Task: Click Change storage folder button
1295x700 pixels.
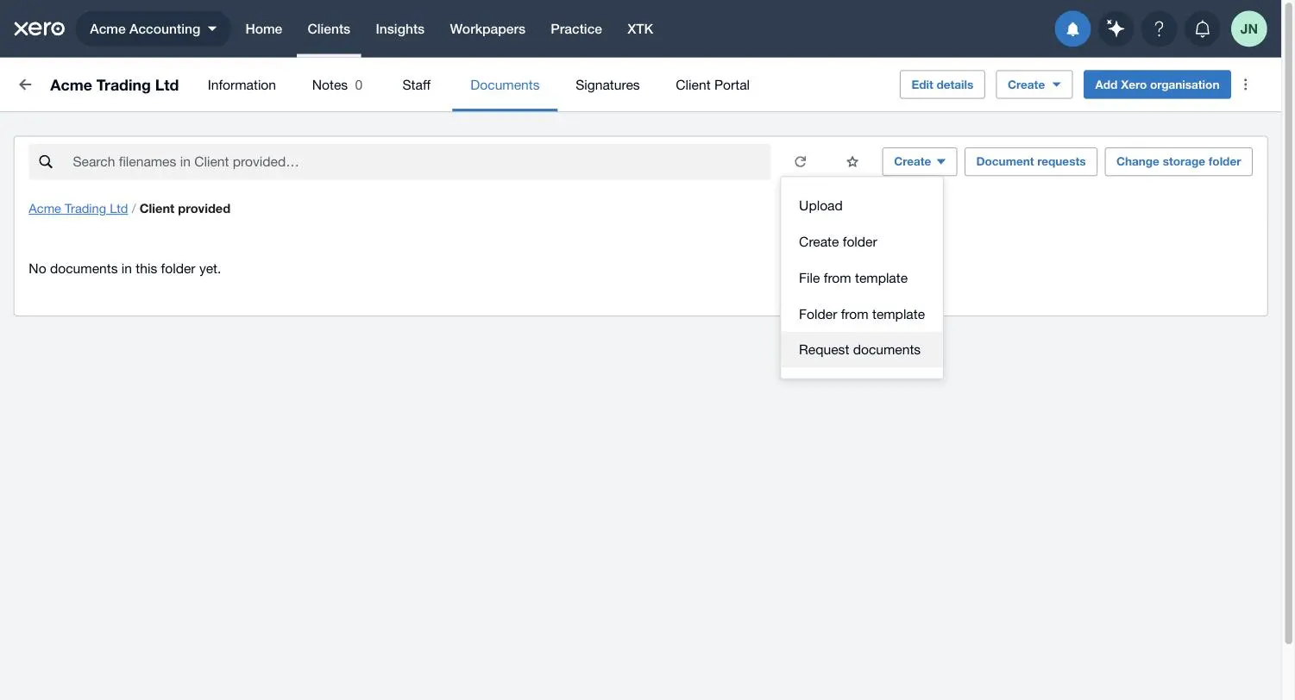Action: click(1179, 161)
